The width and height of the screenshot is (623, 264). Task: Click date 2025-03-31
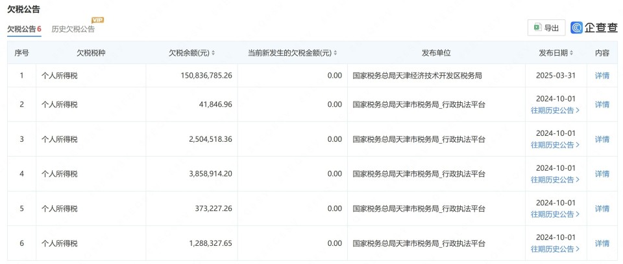pos(556,75)
